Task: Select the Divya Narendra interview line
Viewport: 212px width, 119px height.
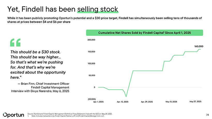Action: [40, 91]
